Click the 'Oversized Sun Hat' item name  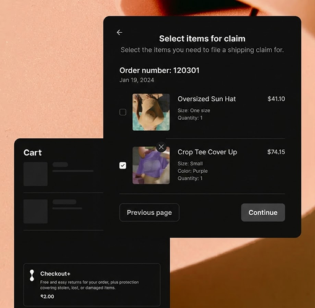(x=207, y=99)
